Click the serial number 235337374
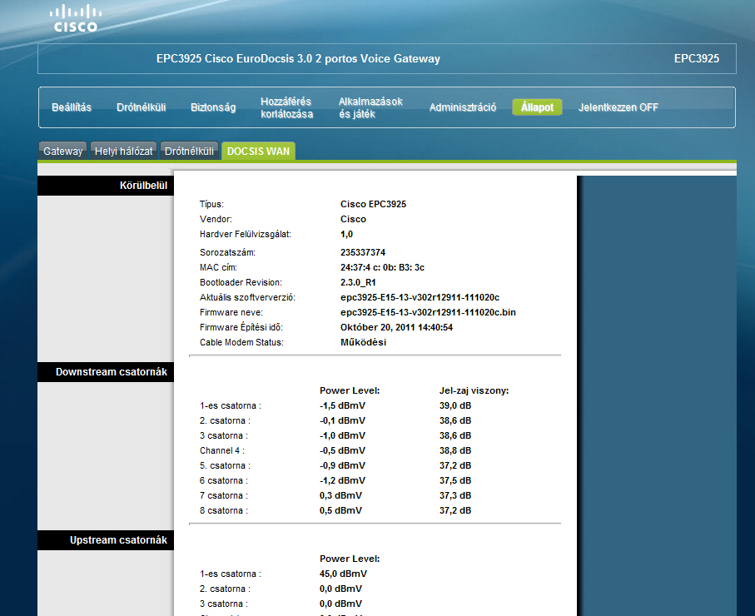 point(363,252)
